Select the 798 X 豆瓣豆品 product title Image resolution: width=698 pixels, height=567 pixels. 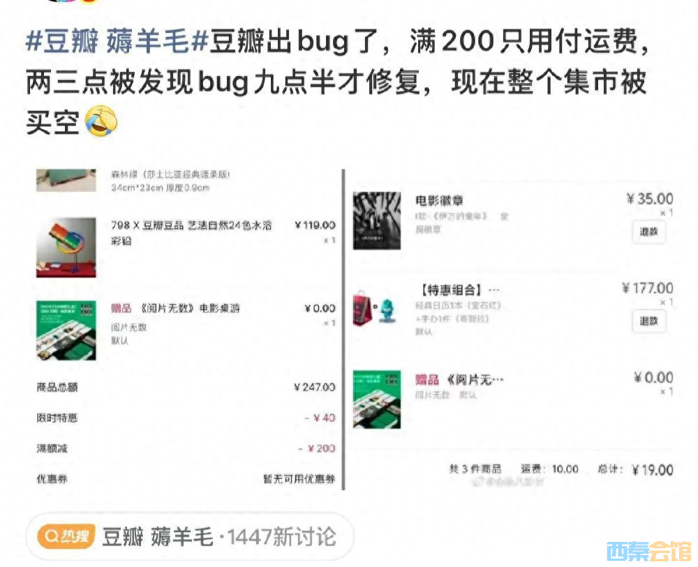click(191, 232)
